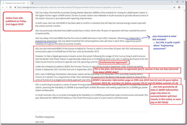Screen dimensions: 187x125
Task: Click the paragraph 'AGL is continuing to progress a series'
Action: pyautogui.click(x=92, y=88)
